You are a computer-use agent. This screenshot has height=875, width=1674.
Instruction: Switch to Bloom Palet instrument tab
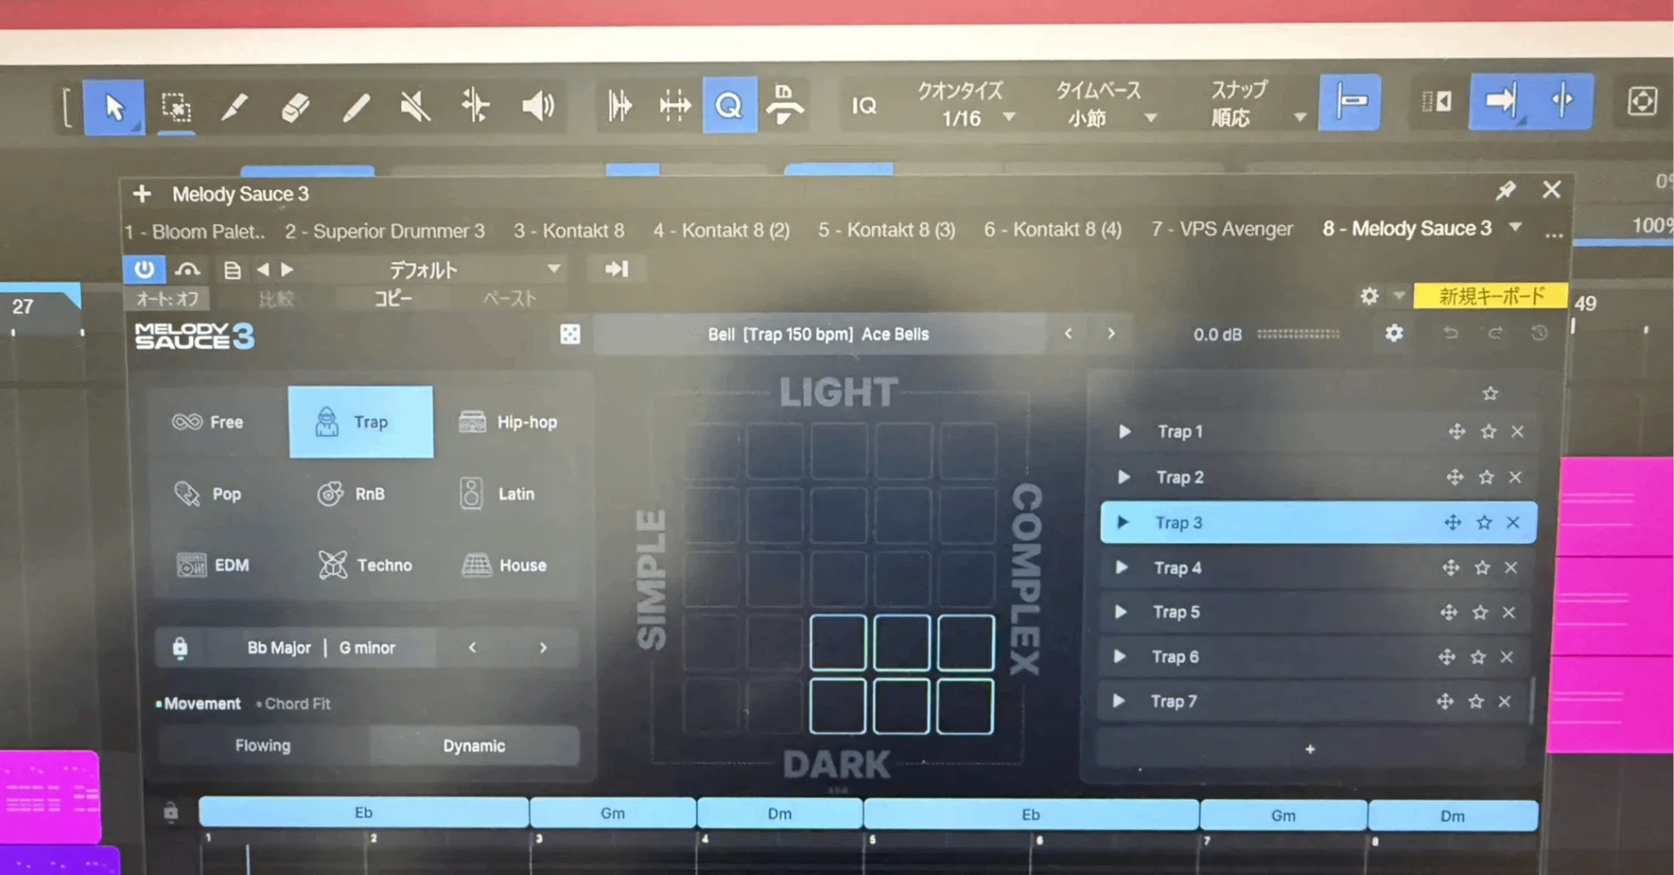tap(194, 232)
